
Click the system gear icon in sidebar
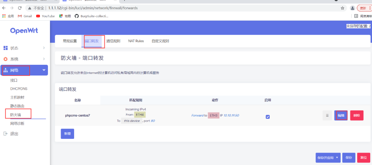(x=6, y=59)
